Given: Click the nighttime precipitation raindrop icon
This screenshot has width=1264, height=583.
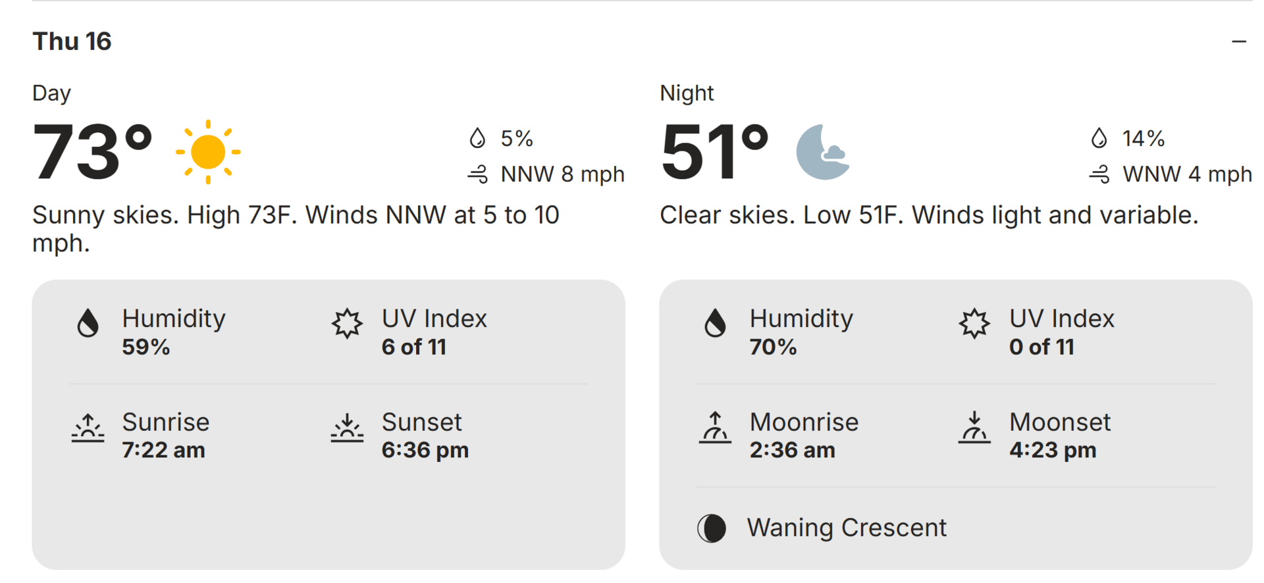Looking at the screenshot, I should pyautogui.click(x=1099, y=138).
